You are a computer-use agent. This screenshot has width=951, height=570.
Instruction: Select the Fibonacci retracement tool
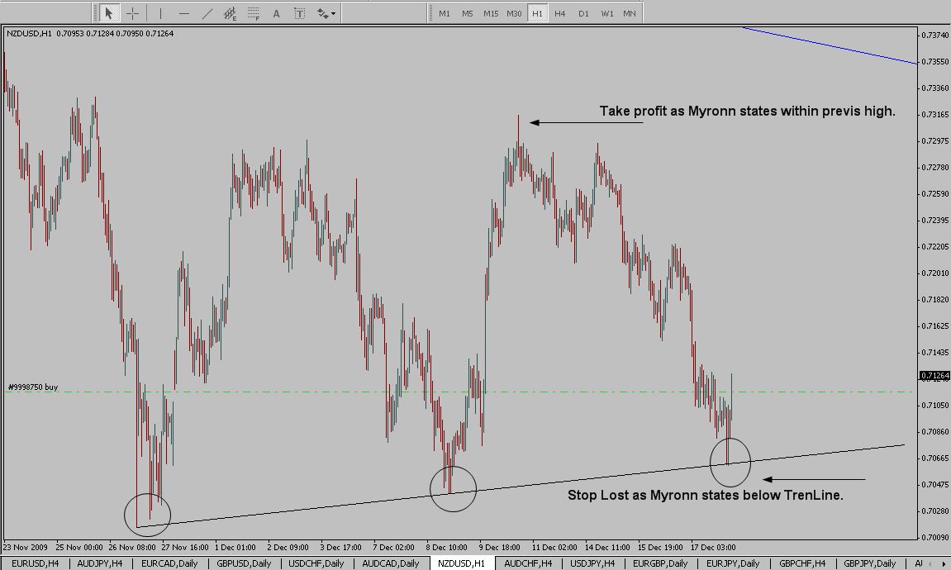[254, 13]
